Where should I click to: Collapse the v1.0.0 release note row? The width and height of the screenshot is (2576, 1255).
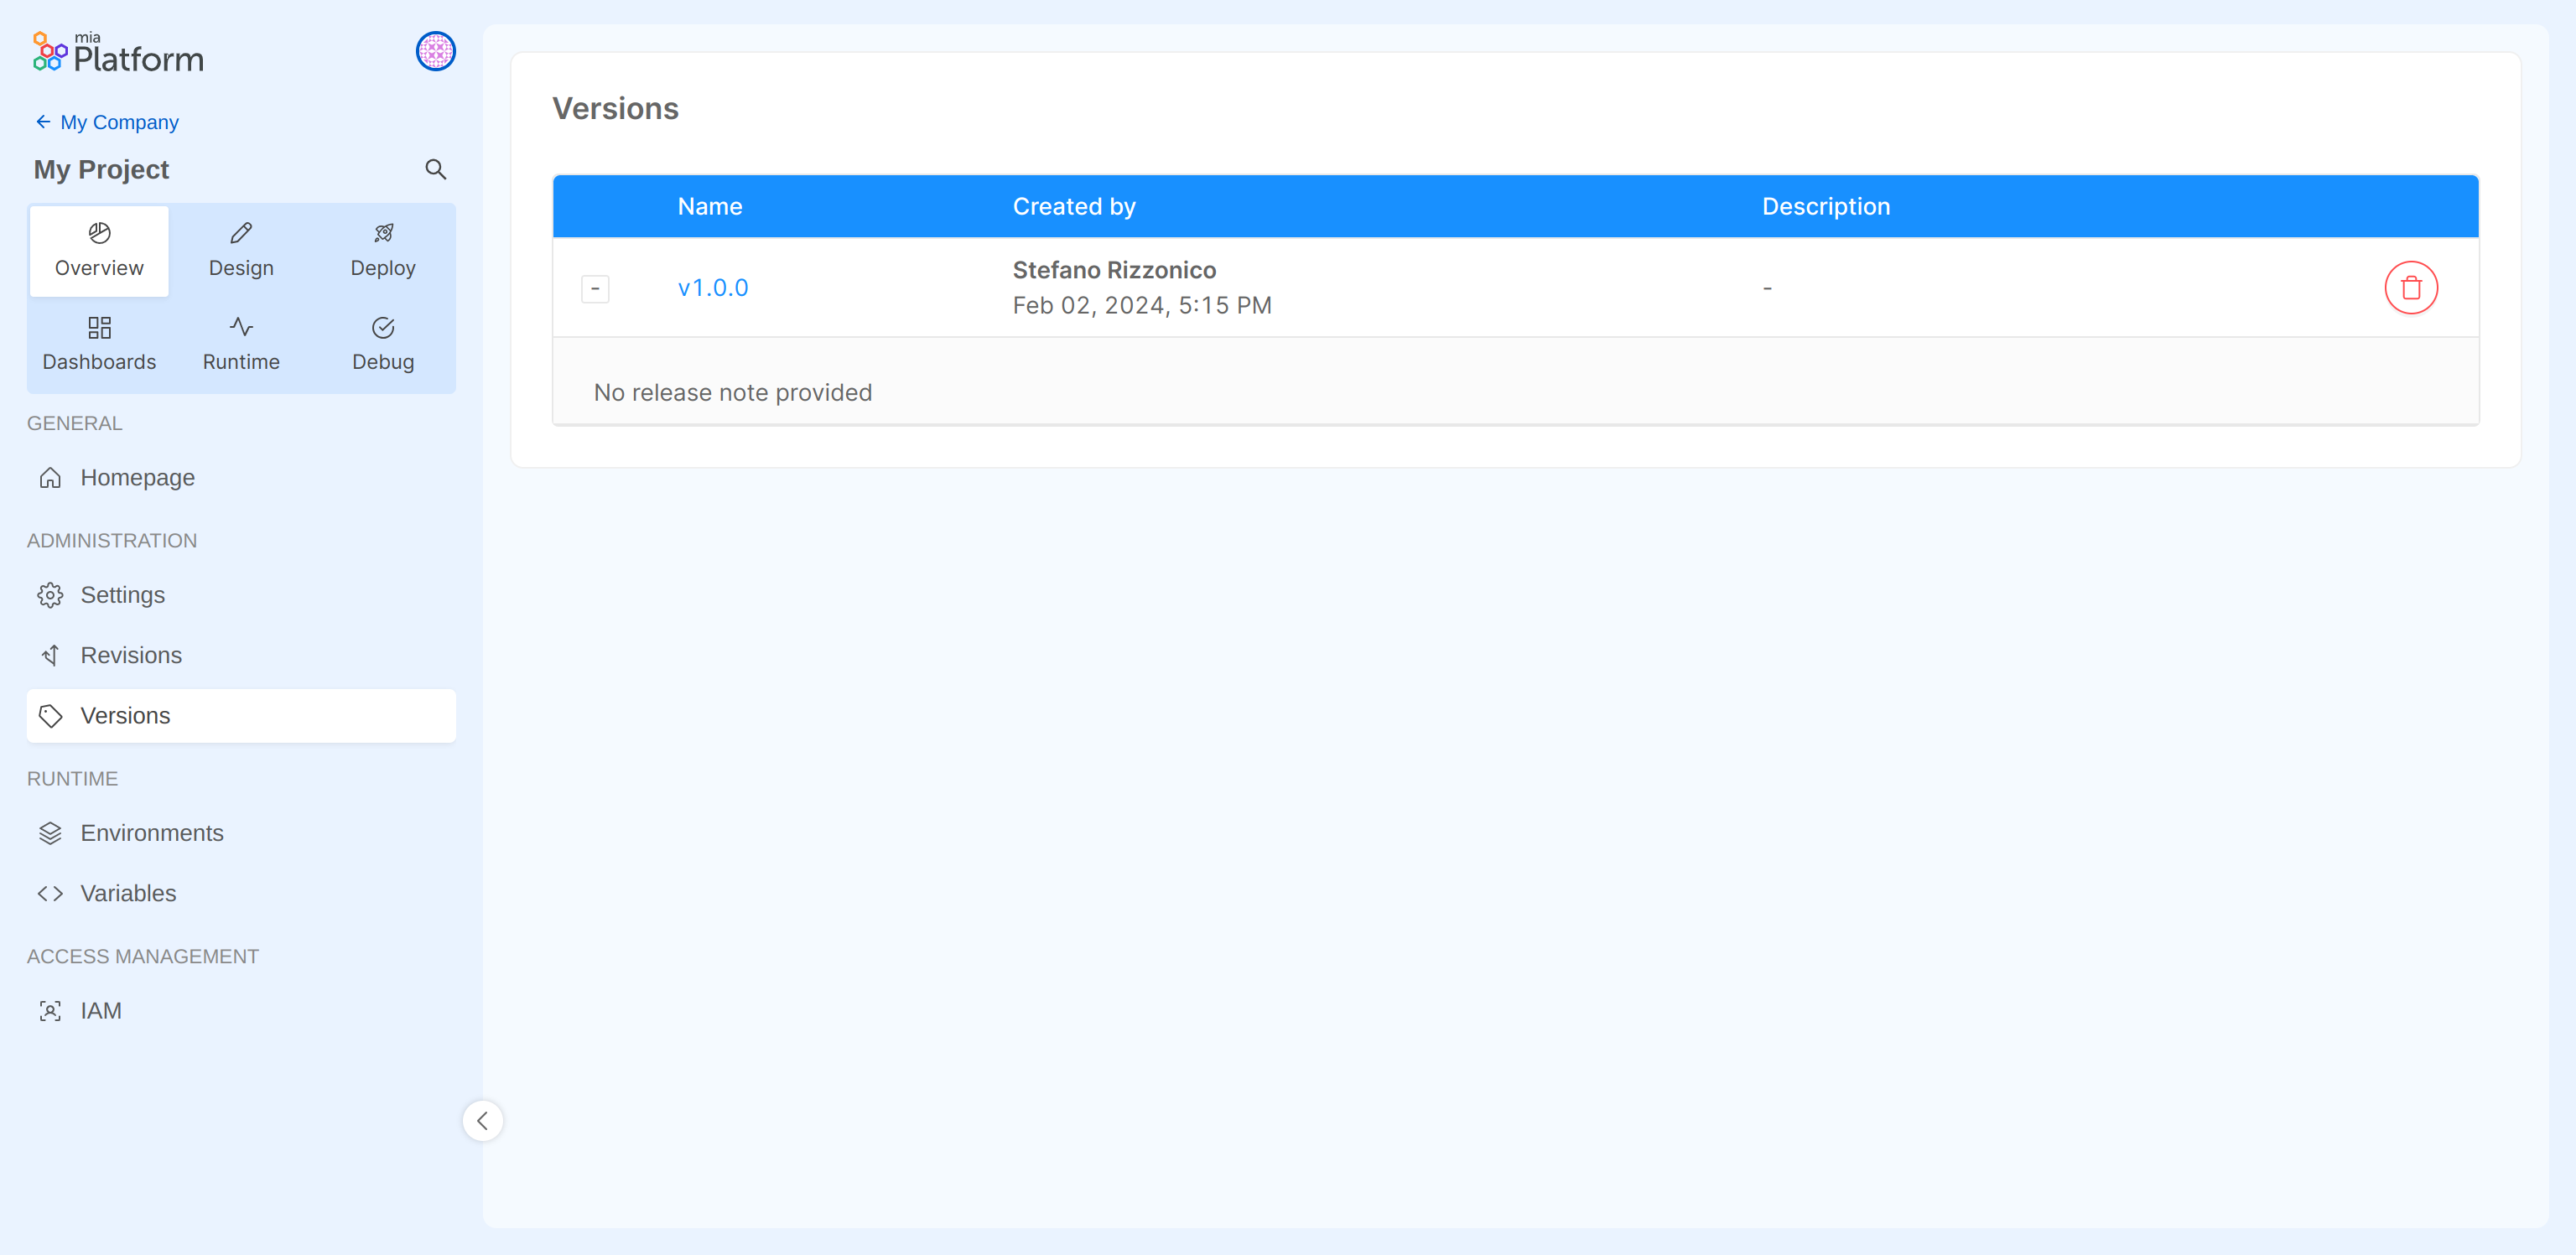click(595, 287)
